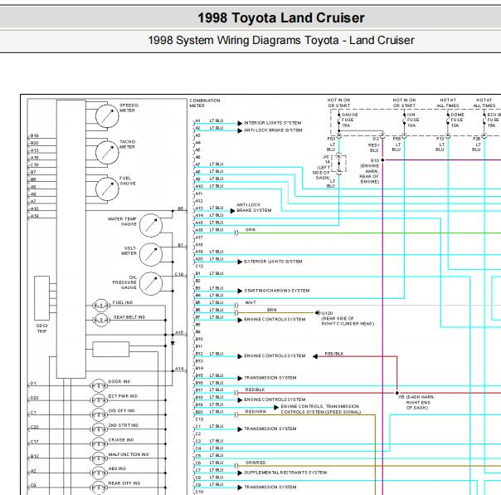Click the 'INTERIOR LIGHTS SYSTEM' label
Image resolution: width=501 pixels, height=495 pixels.
[273, 123]
